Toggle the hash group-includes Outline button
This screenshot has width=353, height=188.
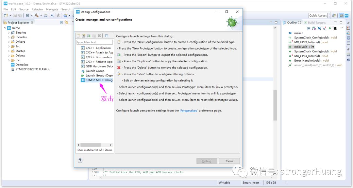(335, 28)
